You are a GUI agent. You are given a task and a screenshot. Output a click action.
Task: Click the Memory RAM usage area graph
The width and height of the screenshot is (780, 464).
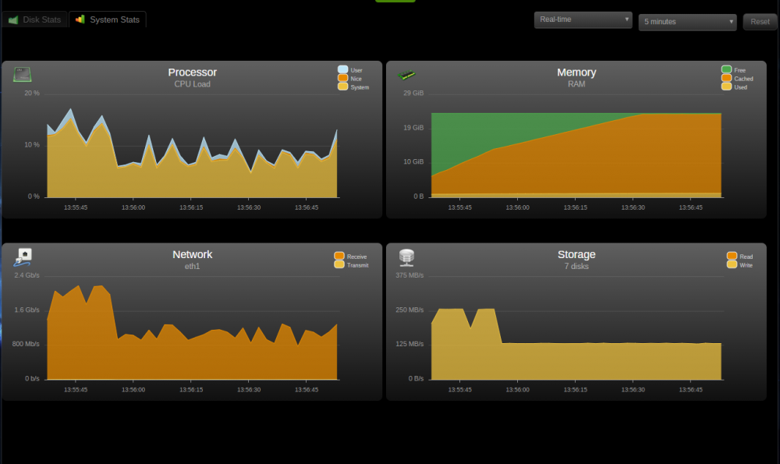[576, 155]
